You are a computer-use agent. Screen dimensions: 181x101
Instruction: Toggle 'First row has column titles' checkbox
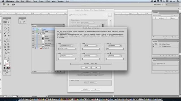[70, 15]
